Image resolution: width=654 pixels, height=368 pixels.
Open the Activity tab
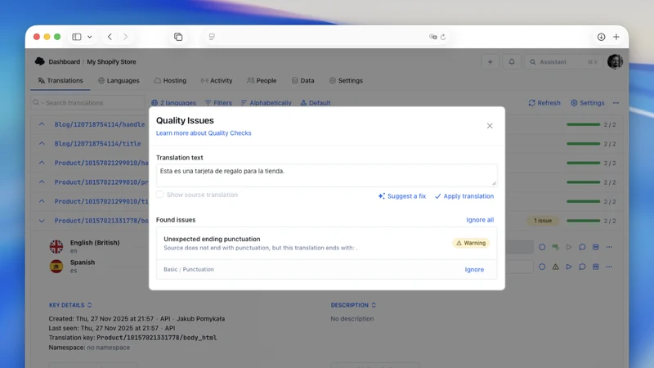(x=217, y=80)
